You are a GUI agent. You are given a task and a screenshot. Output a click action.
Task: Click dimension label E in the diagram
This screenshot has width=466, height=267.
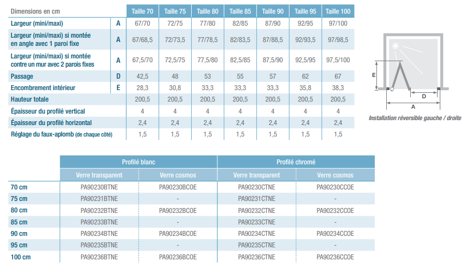point(374,75)
